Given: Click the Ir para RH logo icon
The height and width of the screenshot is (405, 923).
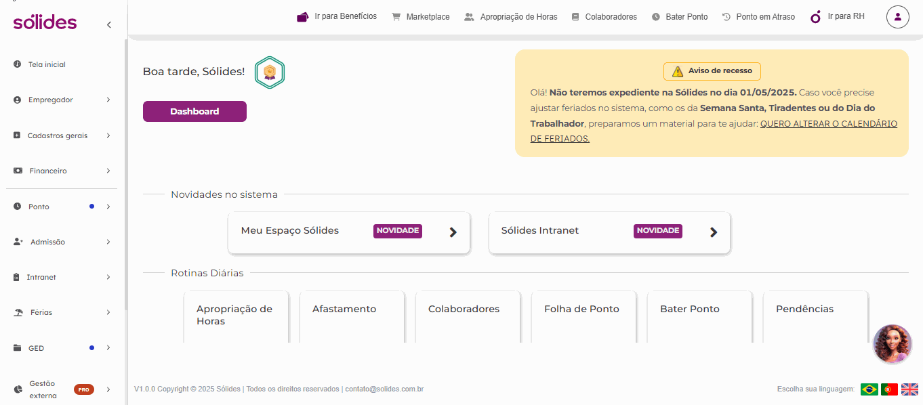Looking at the screenshot, I should click(815, 17).
